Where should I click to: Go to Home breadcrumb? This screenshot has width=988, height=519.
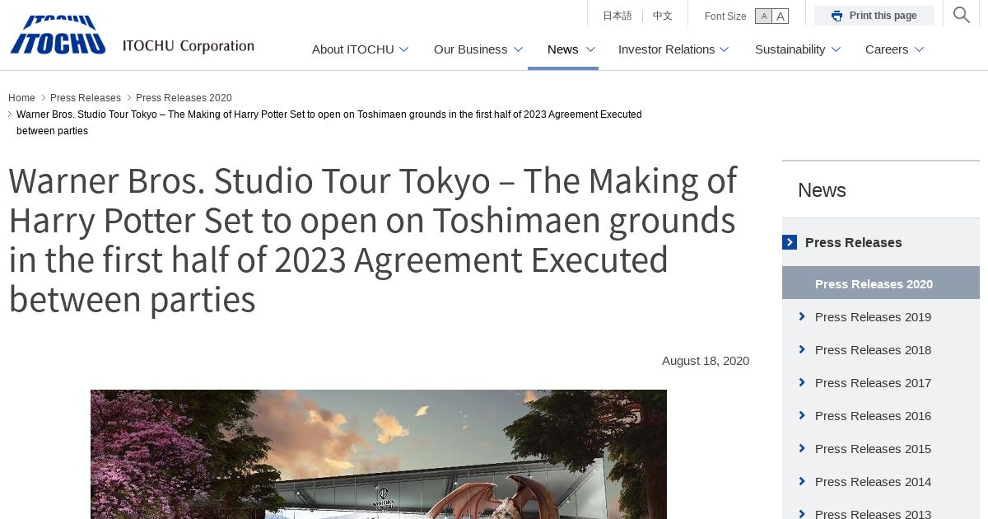(21, 98)
